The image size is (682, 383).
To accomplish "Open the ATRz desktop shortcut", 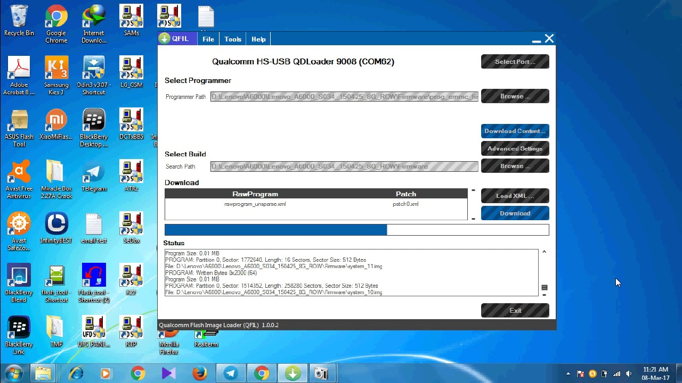I will click(x=131, y=176).
